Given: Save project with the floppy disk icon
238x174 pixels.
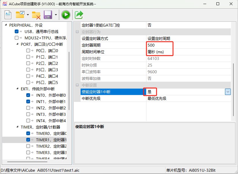Looking at the screenshot, I should tap(48, 15).
